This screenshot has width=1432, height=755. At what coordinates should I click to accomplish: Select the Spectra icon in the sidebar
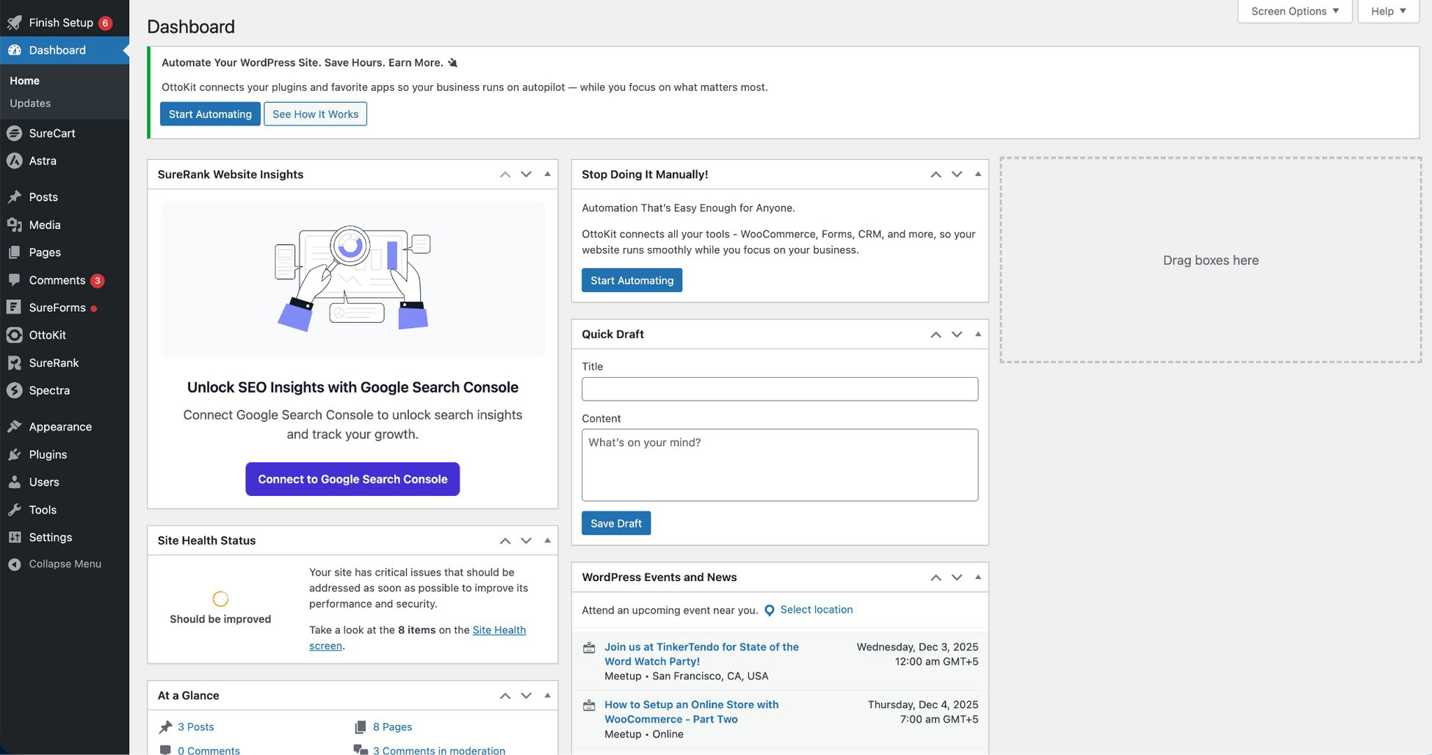[15, 390]
